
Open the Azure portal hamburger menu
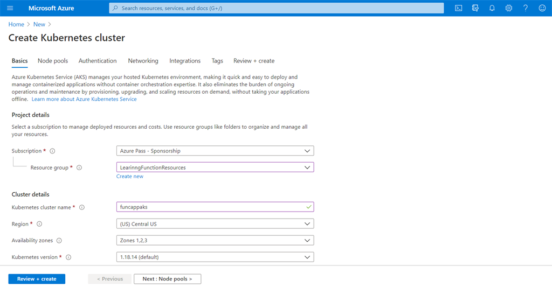pos(10,8)
